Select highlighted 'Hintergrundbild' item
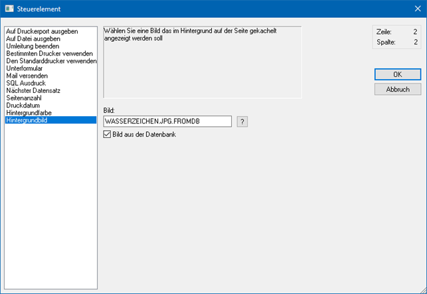 click(27, 120)
